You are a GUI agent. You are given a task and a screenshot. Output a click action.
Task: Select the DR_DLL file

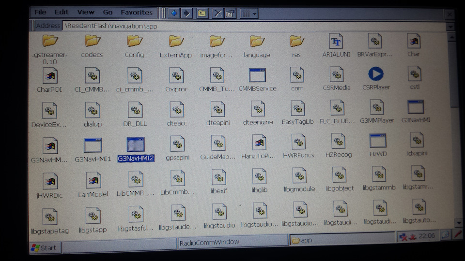(x=135, y=114)
